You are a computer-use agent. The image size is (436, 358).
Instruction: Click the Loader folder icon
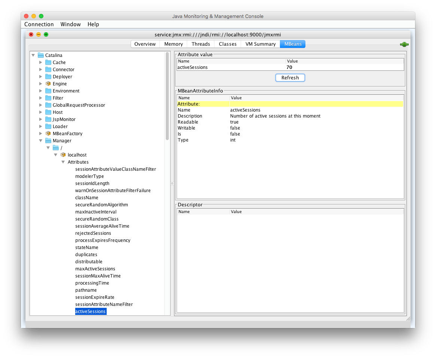click(48, 126)
